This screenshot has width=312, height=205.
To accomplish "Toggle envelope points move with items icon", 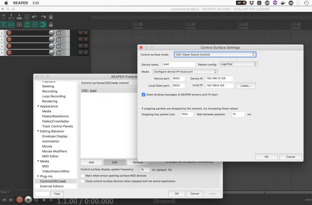I will (x=27, y=24).
